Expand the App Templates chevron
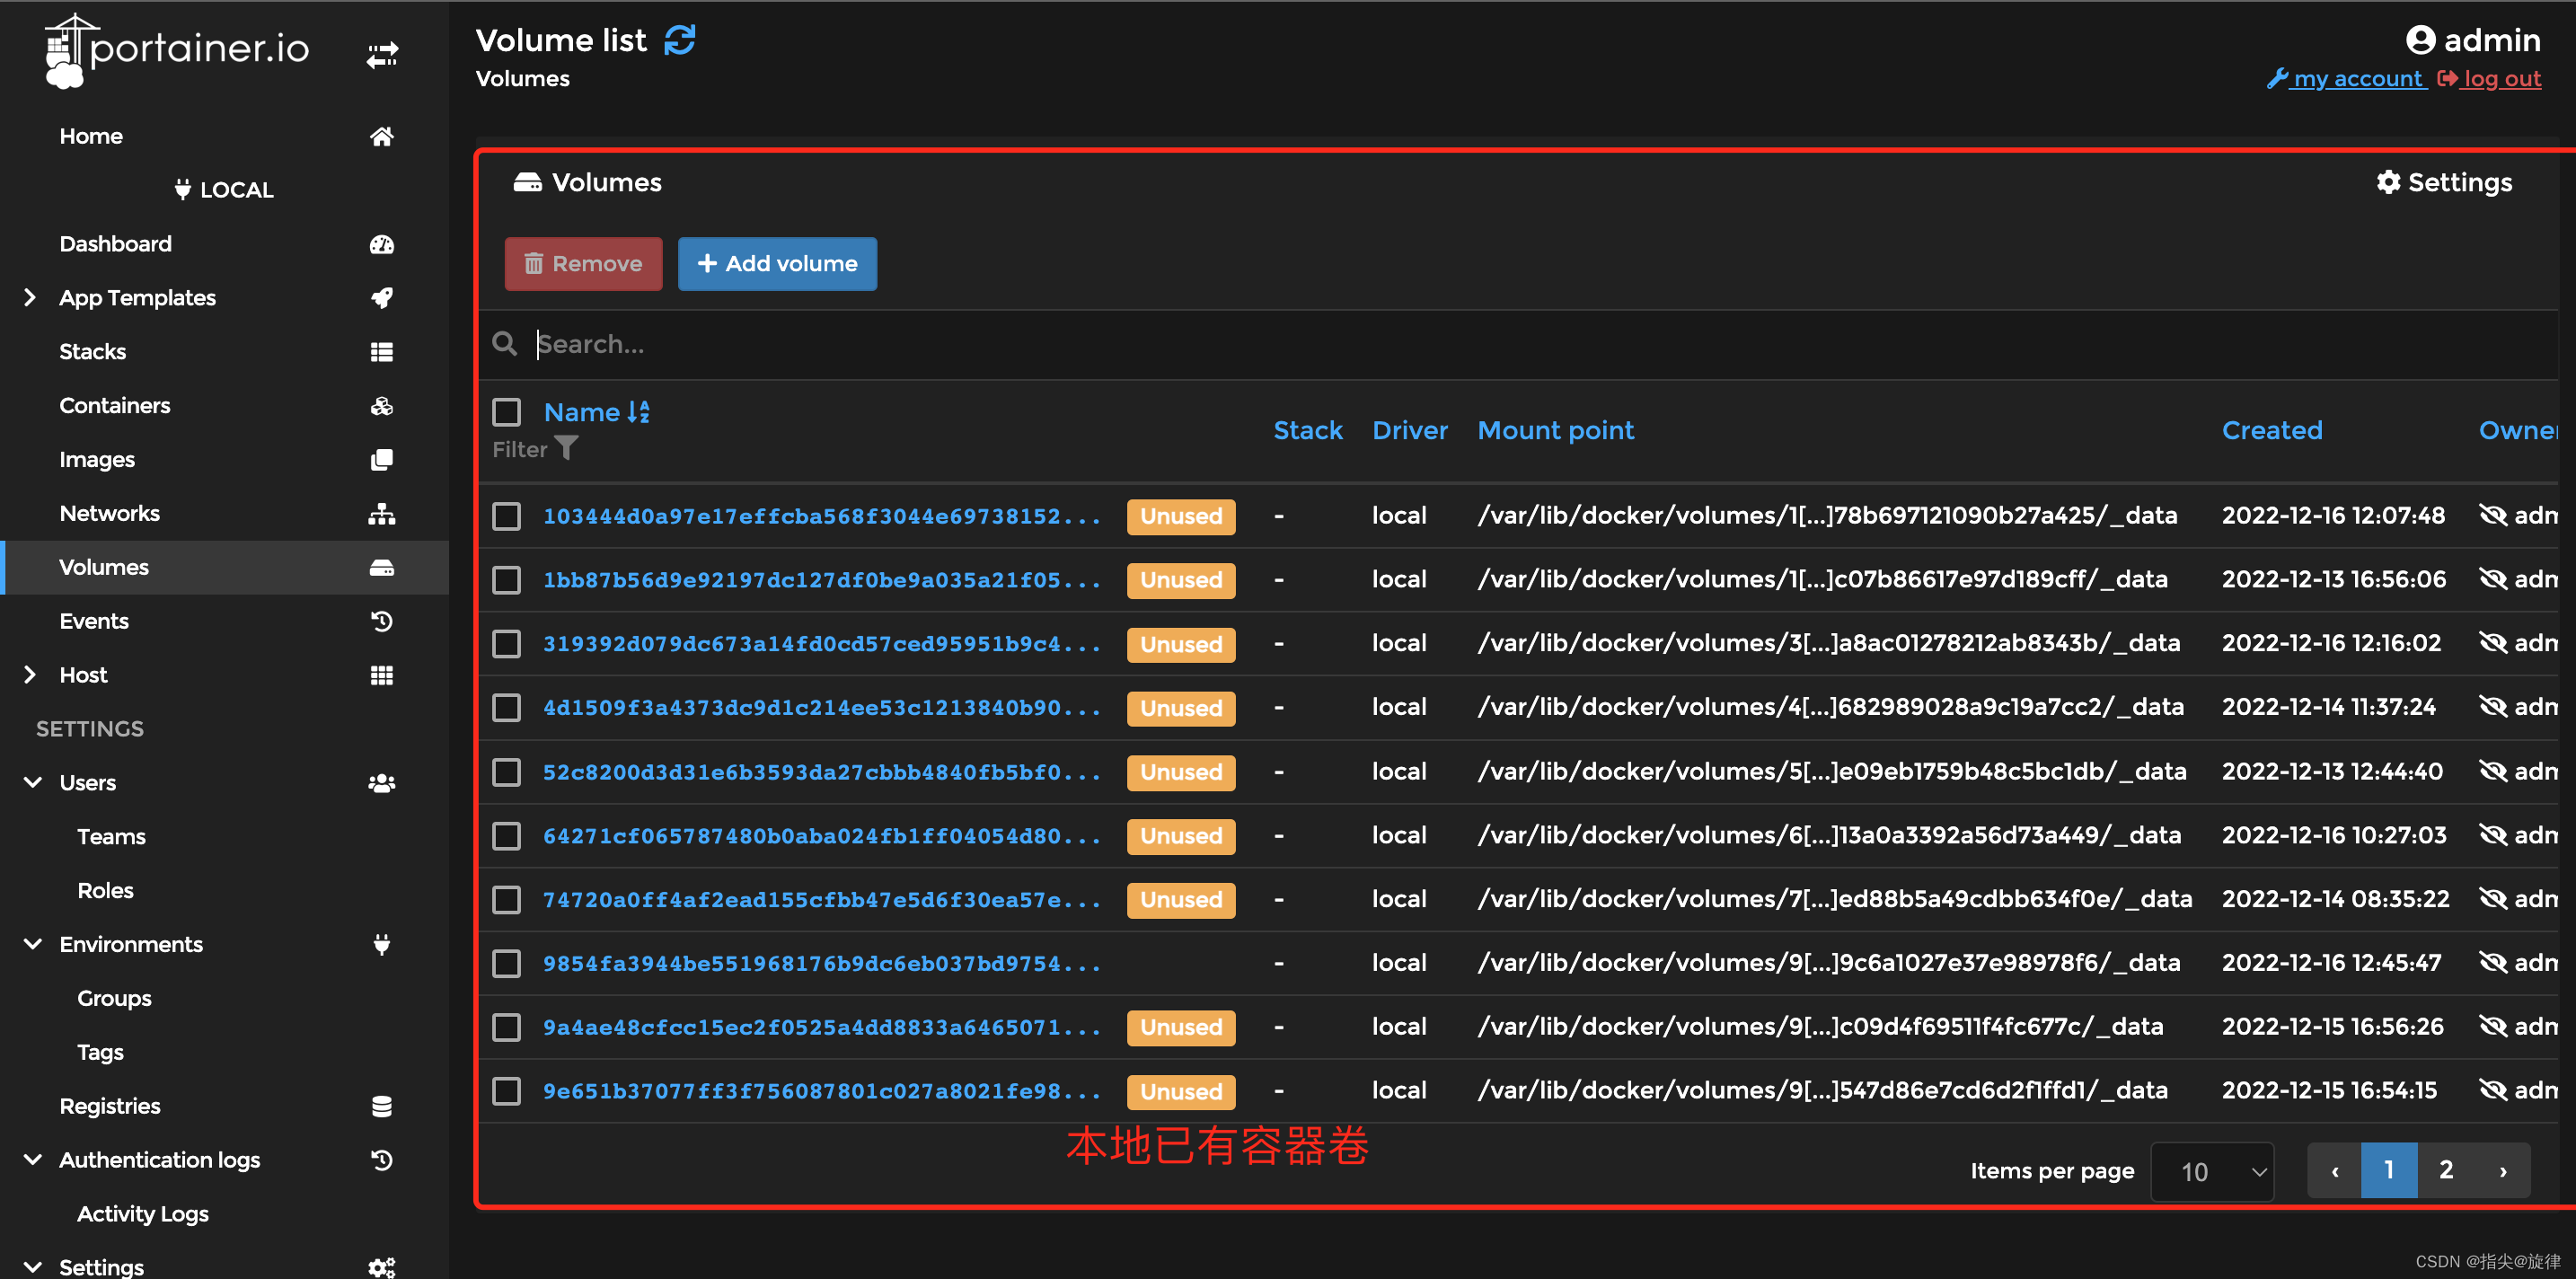Image resolution: width=2576 pixels, height=1279 pixels. [30, 298]
